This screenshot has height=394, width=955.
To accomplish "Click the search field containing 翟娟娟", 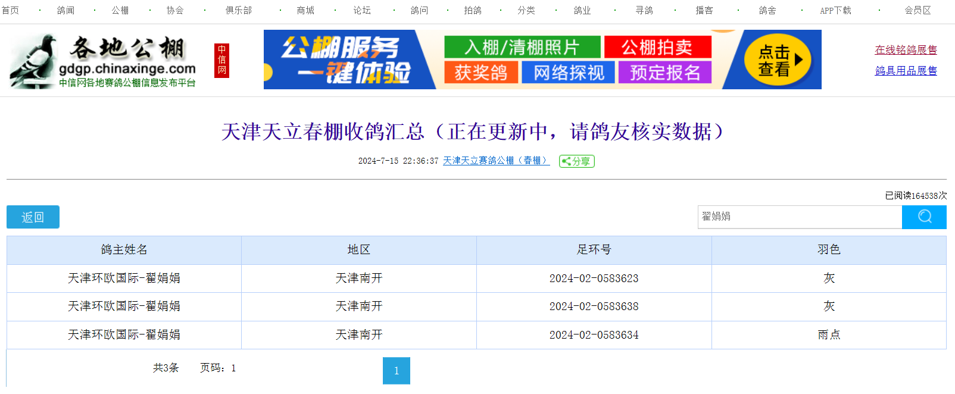I will (x=799, y=217).
